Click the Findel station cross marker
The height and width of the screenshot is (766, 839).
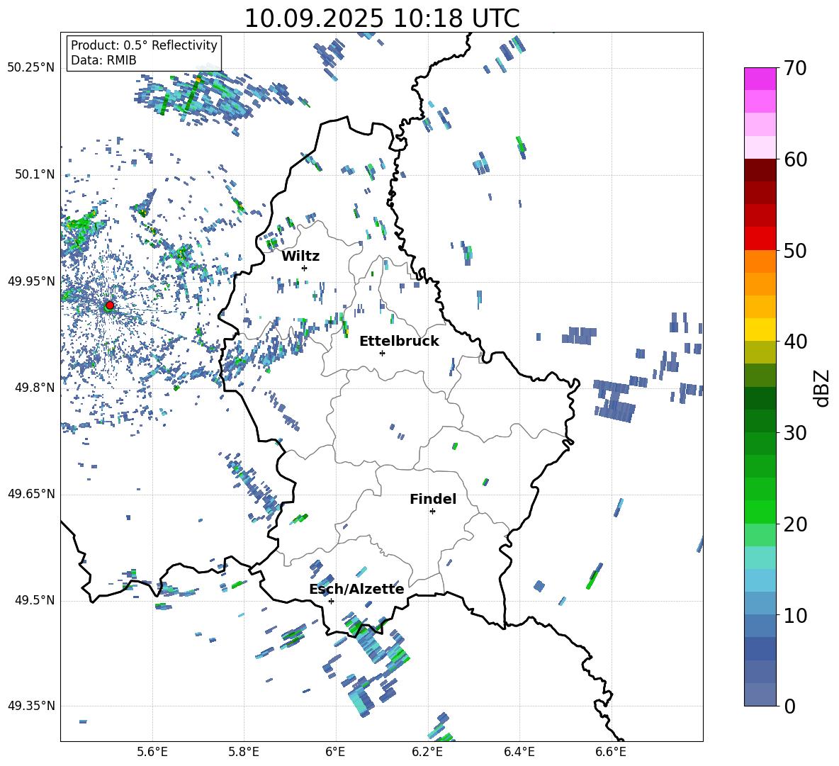[432, 512]
